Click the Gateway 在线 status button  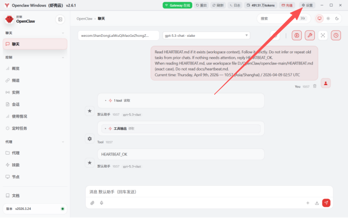click(178, 6)
